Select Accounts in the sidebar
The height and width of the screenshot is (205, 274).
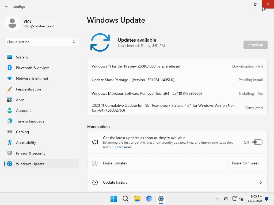41,110
